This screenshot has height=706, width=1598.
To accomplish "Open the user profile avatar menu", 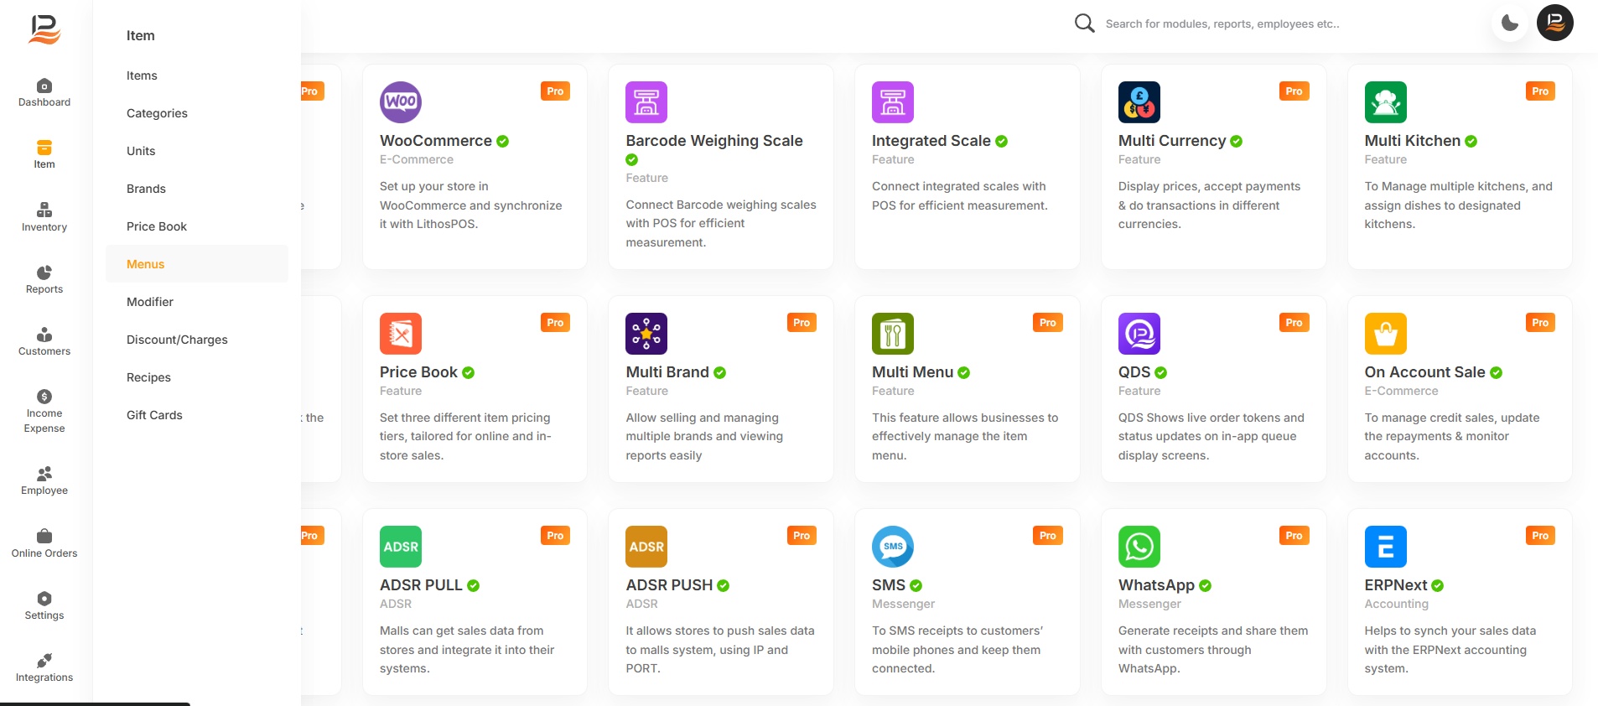I will (x=1554, y=23).
